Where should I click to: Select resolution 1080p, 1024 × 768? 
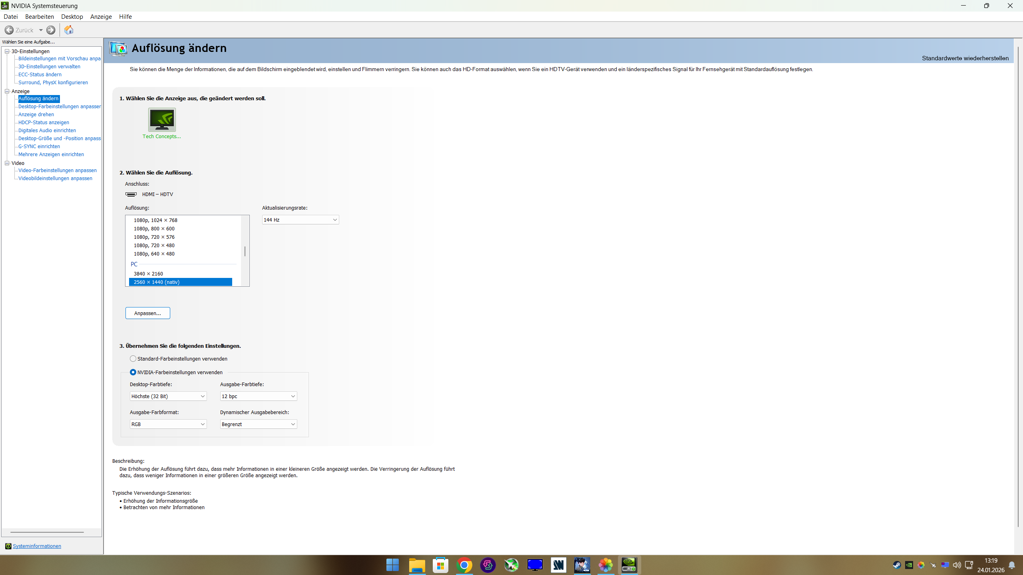155,220
